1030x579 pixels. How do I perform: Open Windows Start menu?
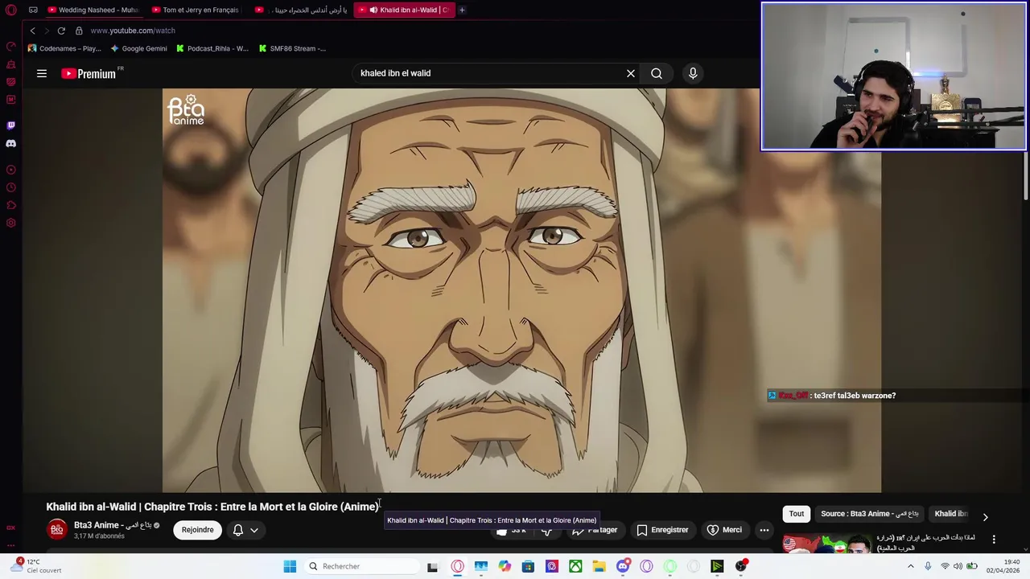point(290,566)
